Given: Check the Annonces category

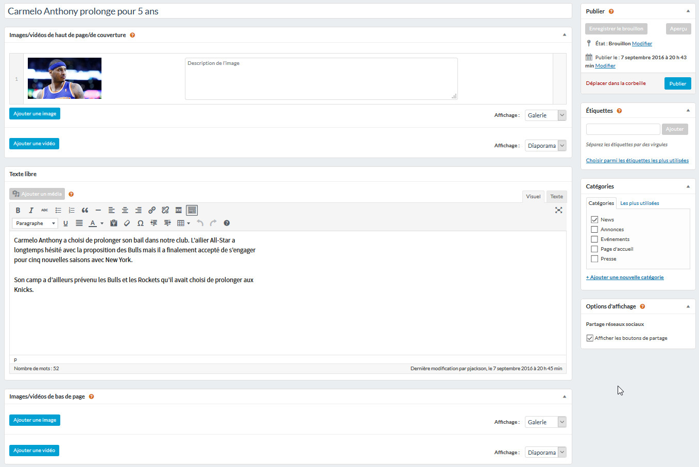Looking at the screenshot, I should pyautogui.click(x=594, y=229).
